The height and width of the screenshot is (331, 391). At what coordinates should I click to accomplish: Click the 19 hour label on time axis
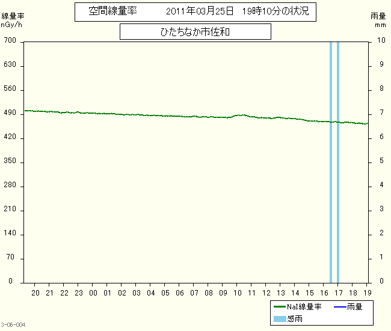[368, 293]
